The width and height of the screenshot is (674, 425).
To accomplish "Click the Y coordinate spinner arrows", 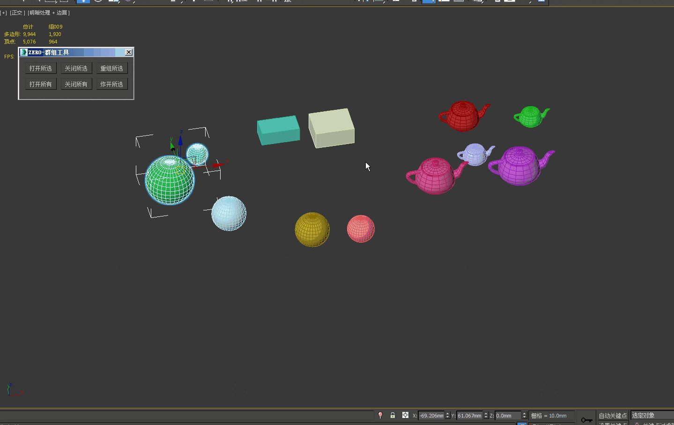I will (x=486, y=416).
